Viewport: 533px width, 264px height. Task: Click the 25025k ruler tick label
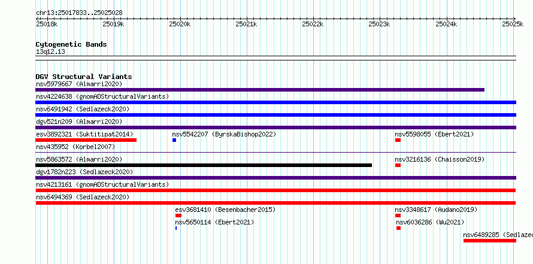[513, 24]
